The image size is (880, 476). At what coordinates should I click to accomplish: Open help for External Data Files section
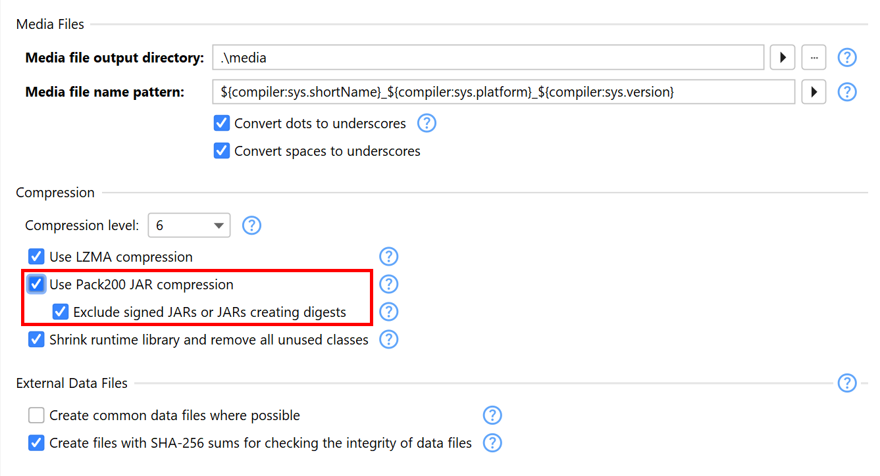click(x=846, y=383)
